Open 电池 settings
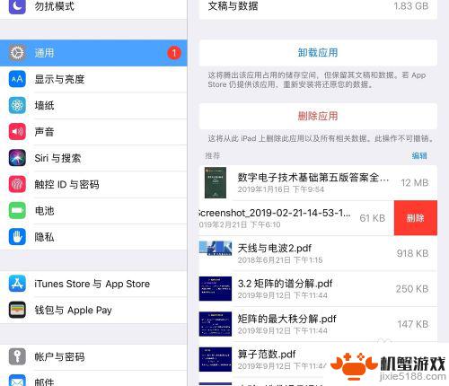Viewport: 449px width, 386px height. click(x=93, y=211)
